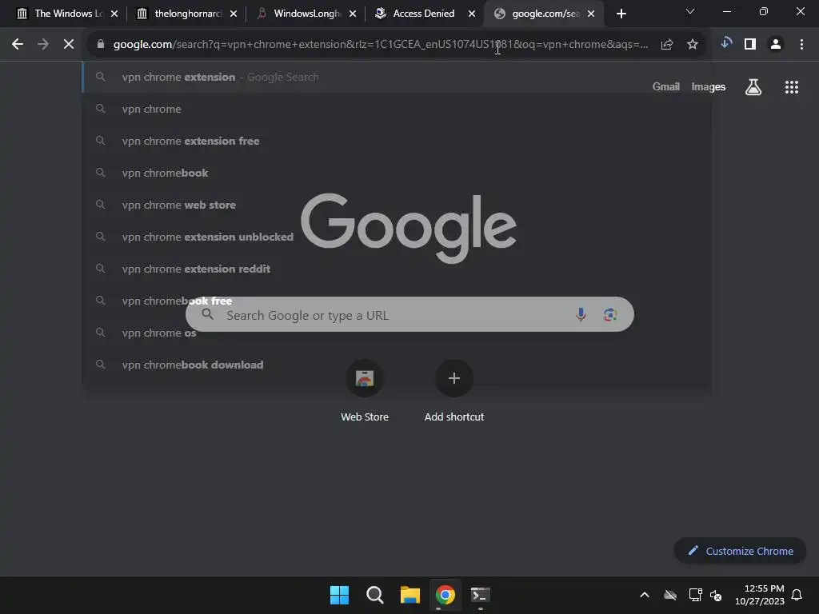Viewport: 819px width, 614px height.
Task: Click Customize Chrome button
Action: pyautogui.click(x=740, y=551)
